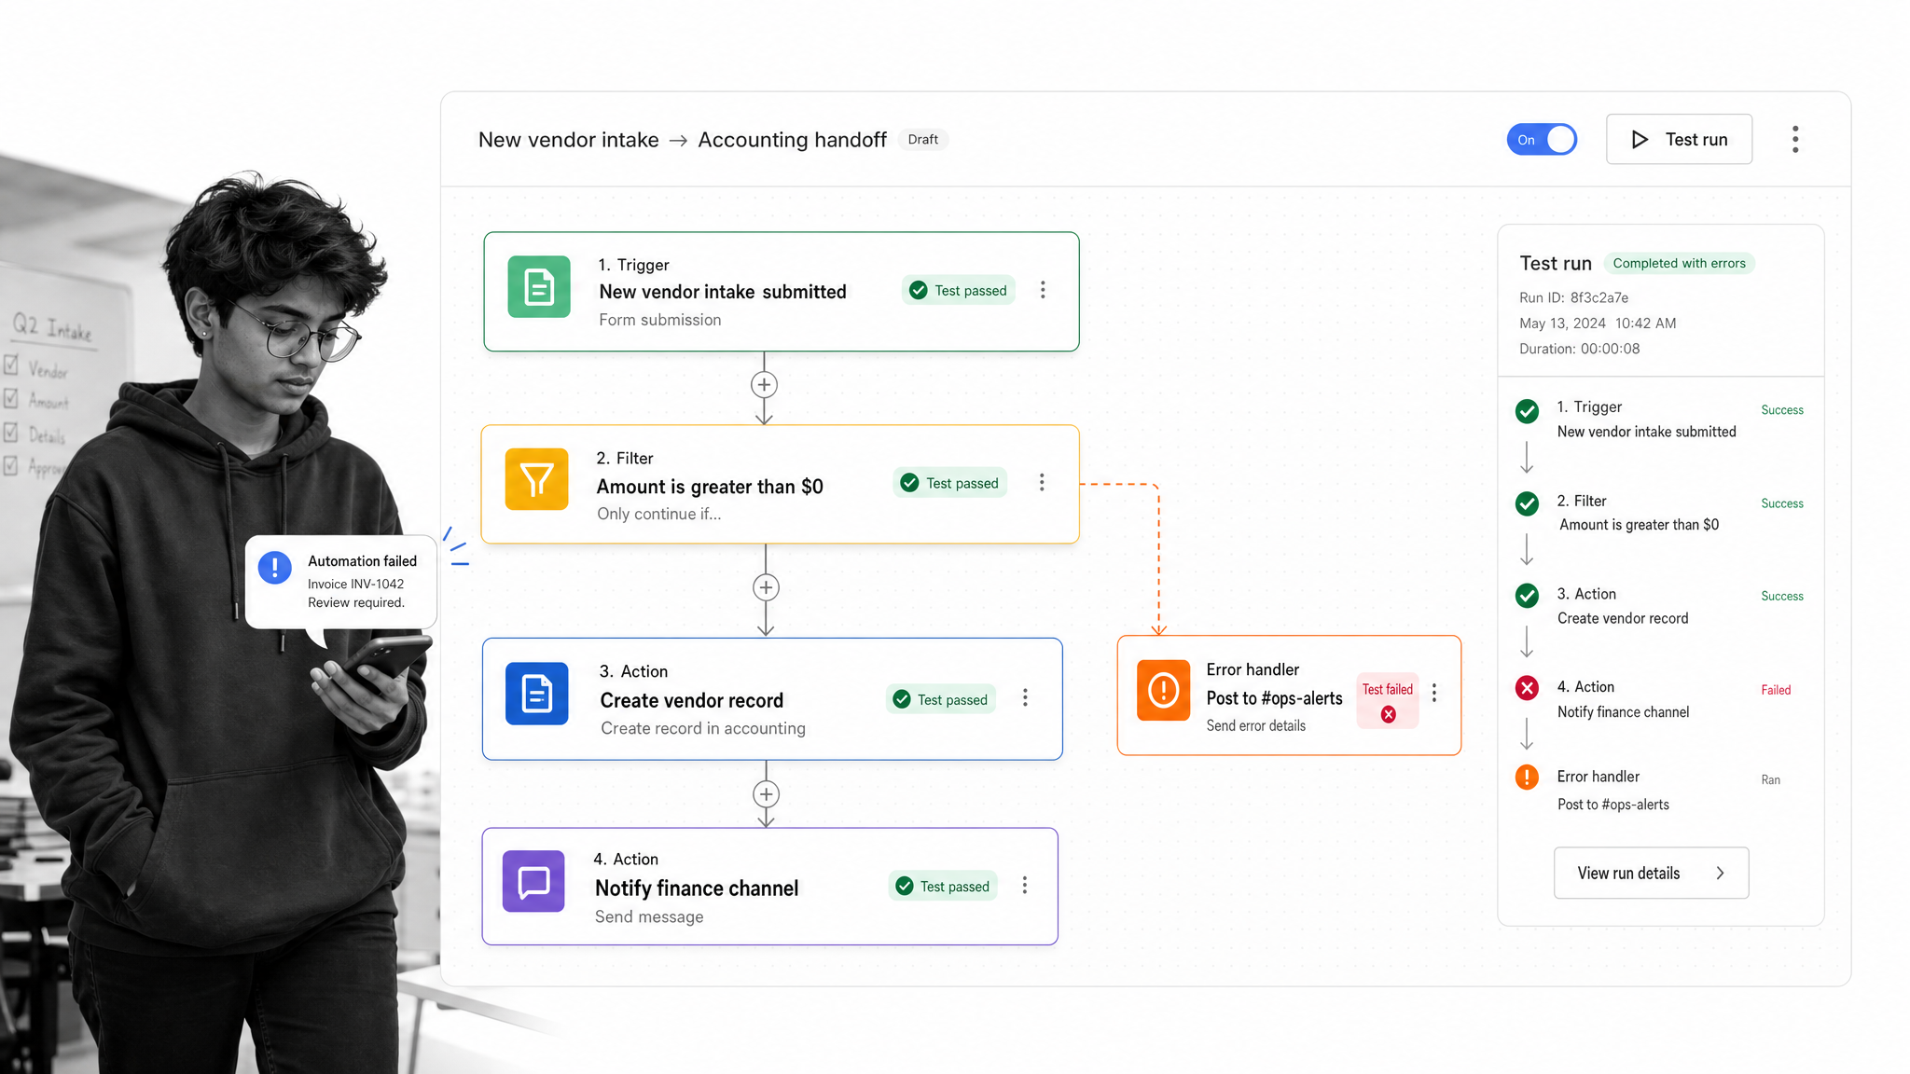Click Test passed badge on Create vendor record
The image size is (1910, 1074).
(x=940, y=699)
